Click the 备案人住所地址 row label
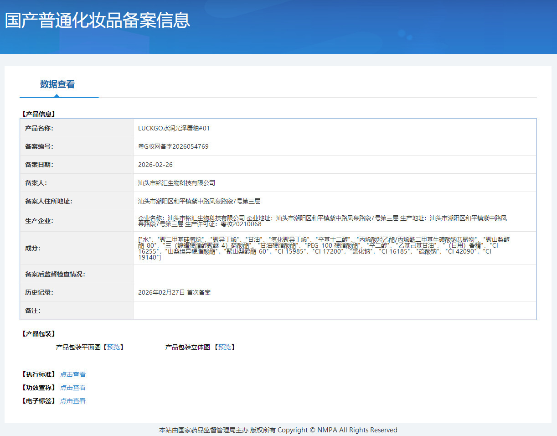This screenshot has height=436, width=557. [x=49, y=201]
